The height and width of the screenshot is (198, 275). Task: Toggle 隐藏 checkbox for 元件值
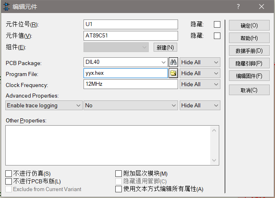coord(217,36)
